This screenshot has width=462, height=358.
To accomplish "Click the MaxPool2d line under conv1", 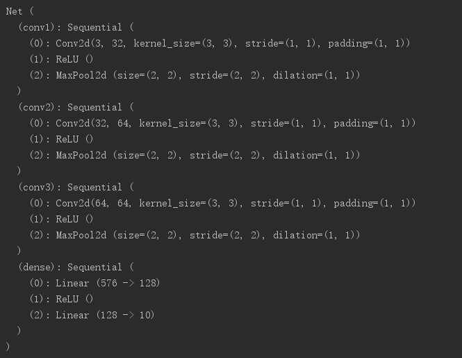I will point(195,75).
